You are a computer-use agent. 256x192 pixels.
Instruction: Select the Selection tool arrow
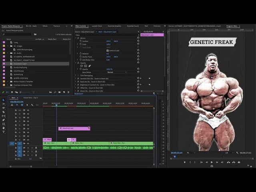point(4,100)
